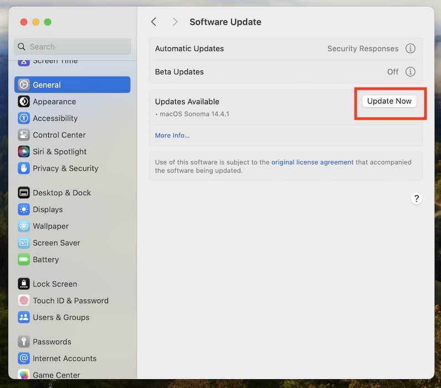Open the help question mark button
Viewport: 441px width, 388px height.
click(x=417, y=198)
